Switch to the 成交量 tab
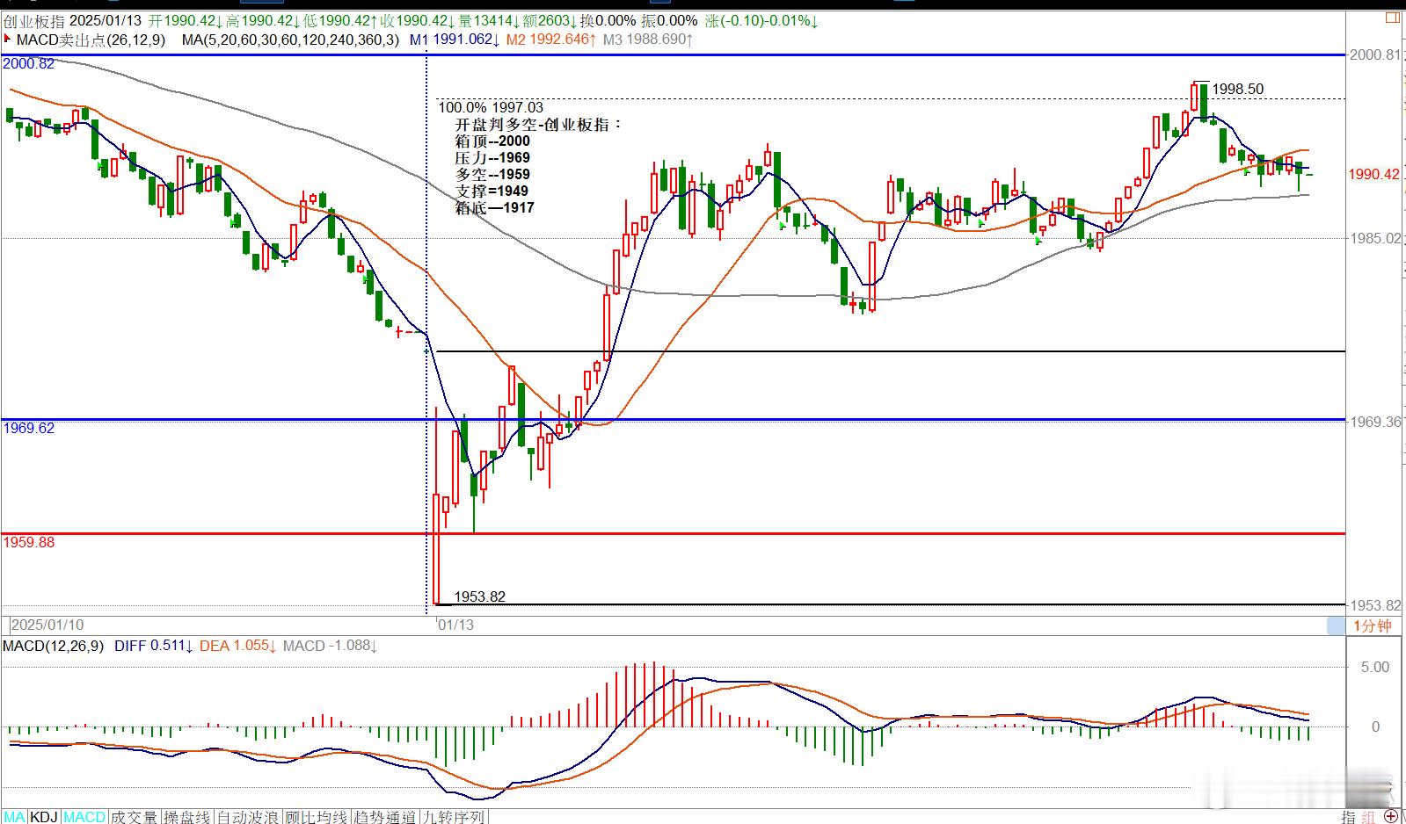1406x824 pixels. [x=135, y=817]
